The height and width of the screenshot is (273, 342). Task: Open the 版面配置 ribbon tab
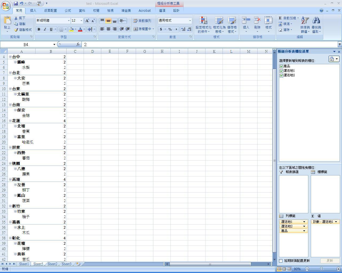point(50,11)
